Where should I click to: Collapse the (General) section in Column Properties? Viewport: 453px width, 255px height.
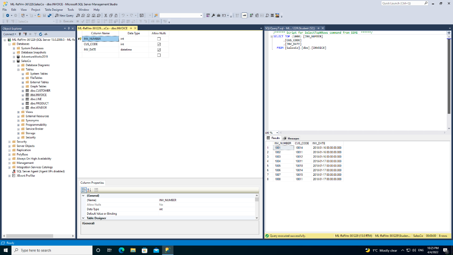[83, 196]
